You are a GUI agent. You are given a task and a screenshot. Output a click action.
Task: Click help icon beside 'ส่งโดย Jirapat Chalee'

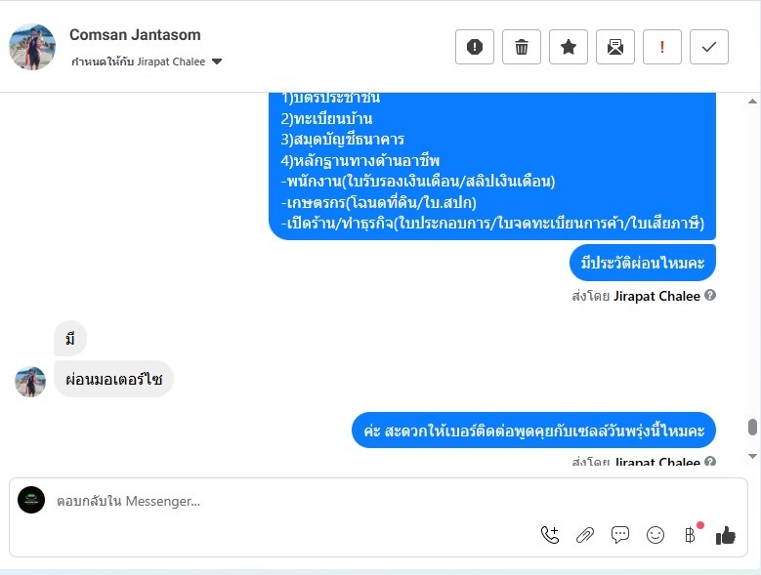(x=710, y=295)
